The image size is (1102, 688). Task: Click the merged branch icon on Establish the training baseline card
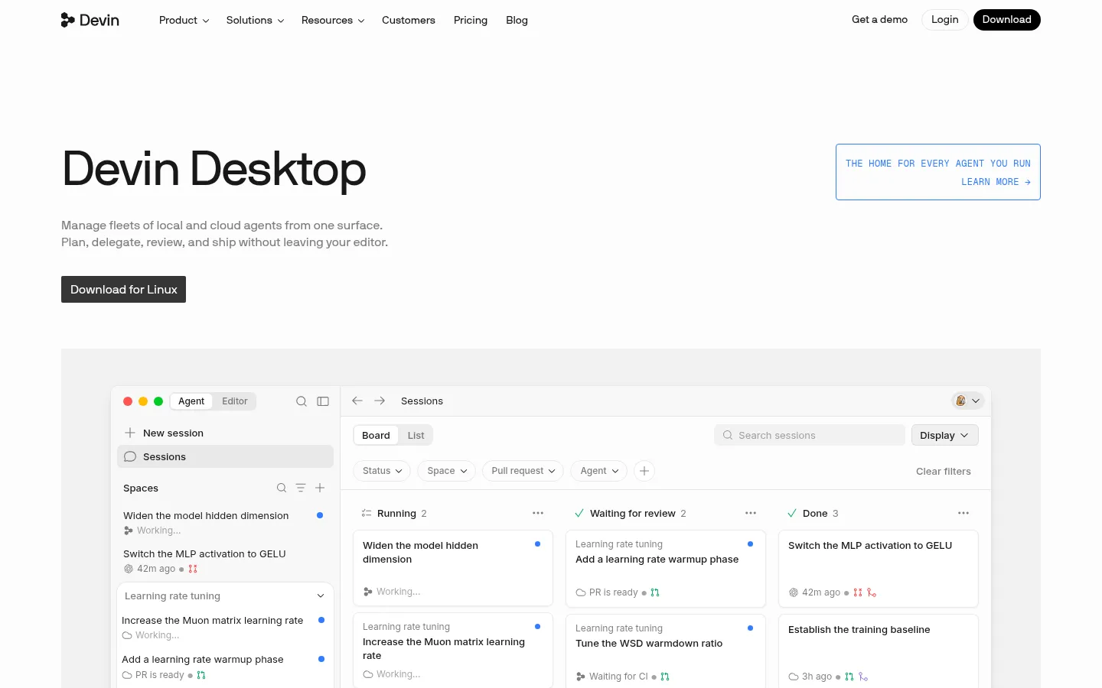863,677
